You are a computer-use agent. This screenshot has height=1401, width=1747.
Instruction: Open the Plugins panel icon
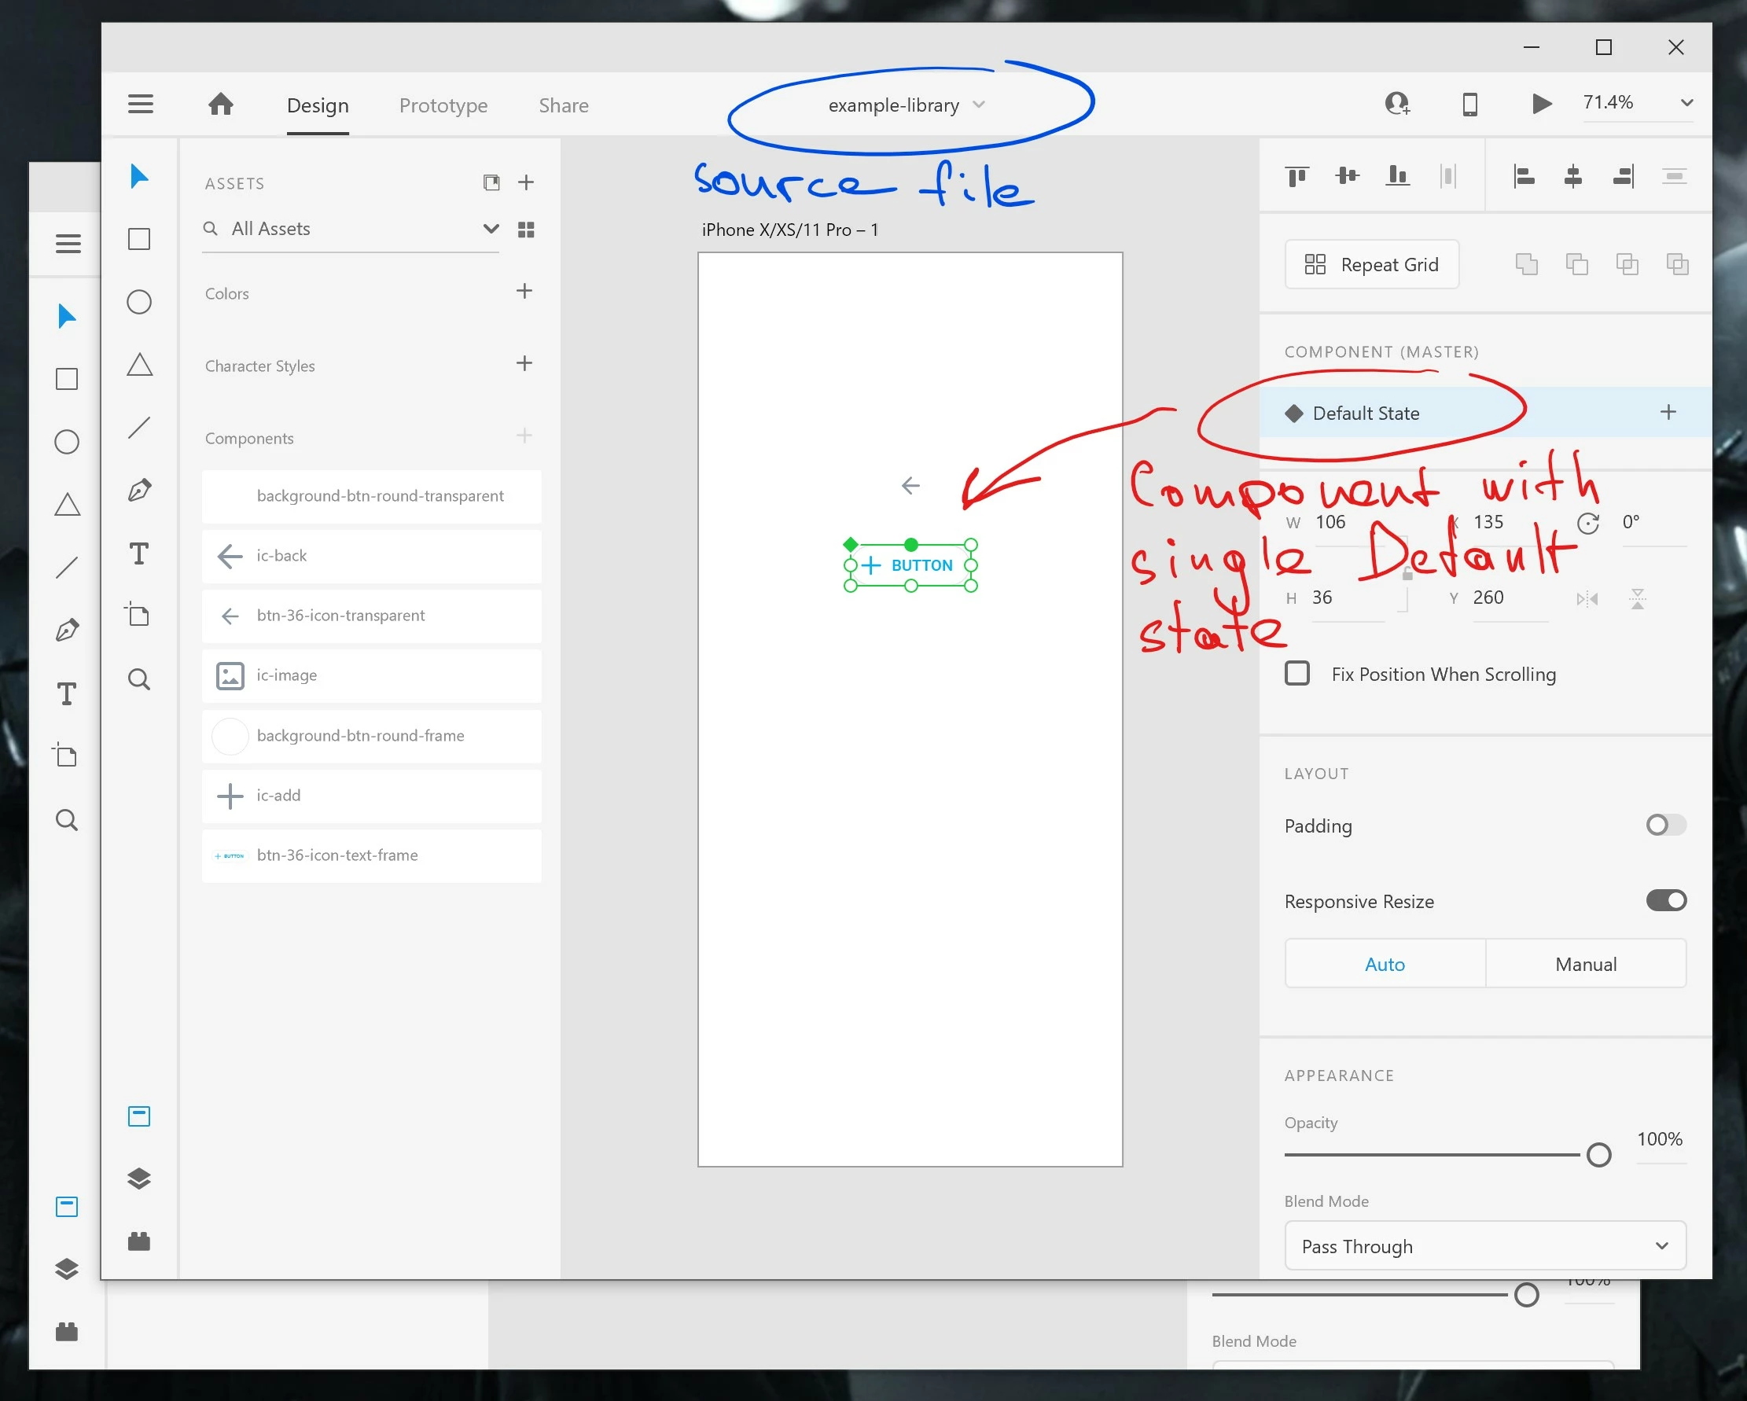point(139,1241)
